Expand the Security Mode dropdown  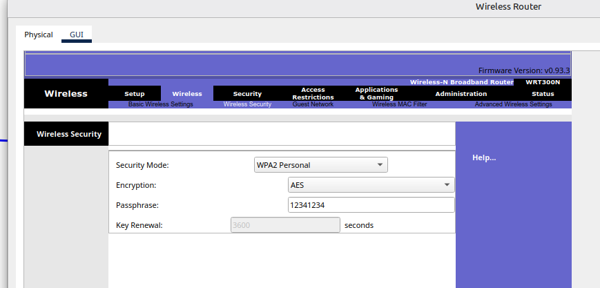pyautogui.click(x=320, y=165)
